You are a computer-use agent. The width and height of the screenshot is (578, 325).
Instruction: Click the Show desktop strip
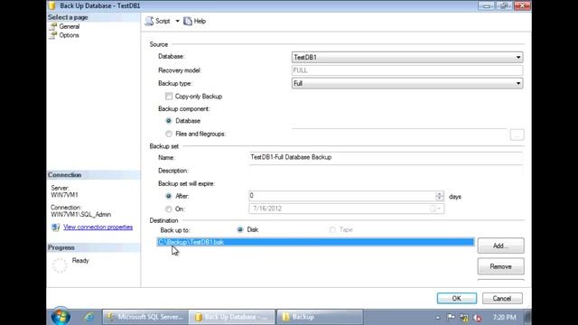(528, 317)
